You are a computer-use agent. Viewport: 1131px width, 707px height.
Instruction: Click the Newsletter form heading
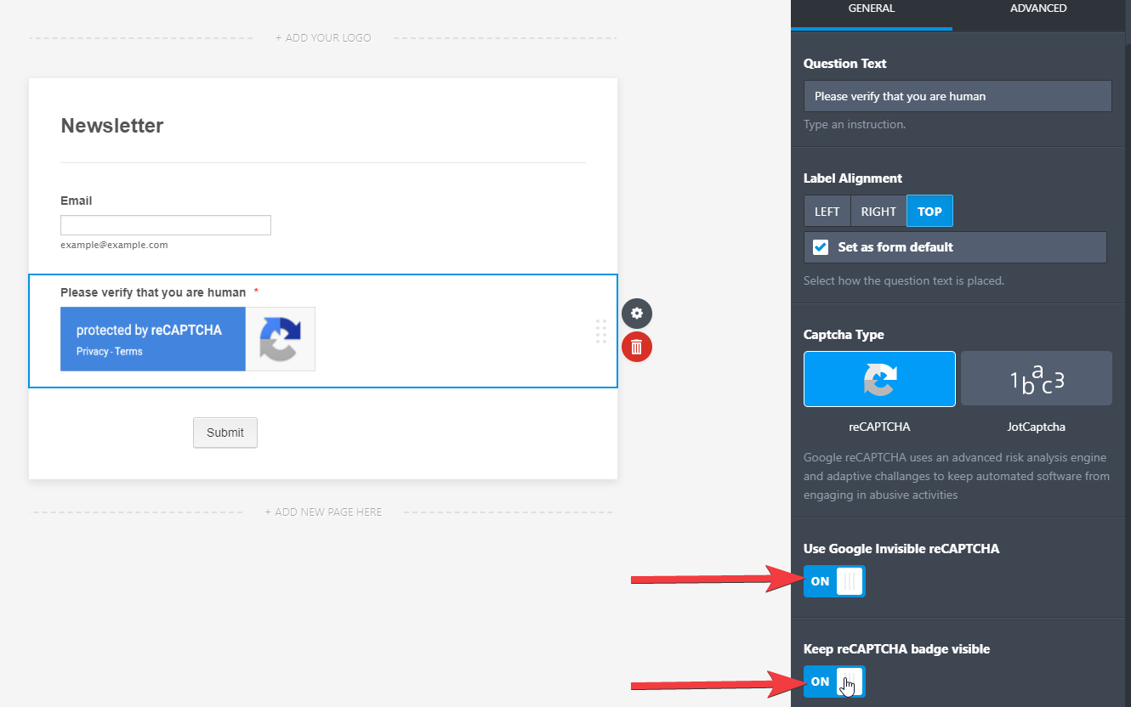[112, 126]
